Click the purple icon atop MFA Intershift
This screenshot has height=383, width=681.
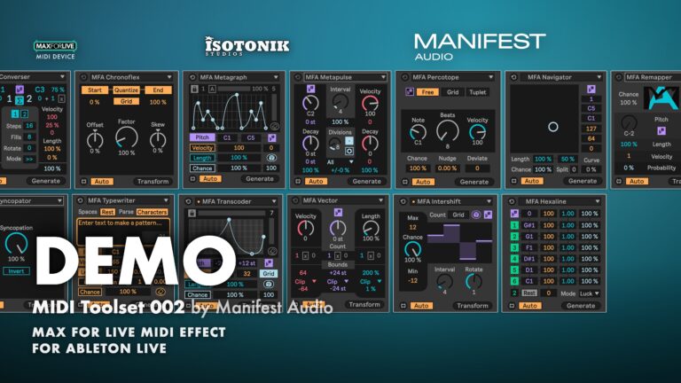(x=488, y=215)
